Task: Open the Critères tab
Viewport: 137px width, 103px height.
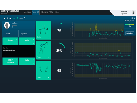Action: (x=57, y=12)
